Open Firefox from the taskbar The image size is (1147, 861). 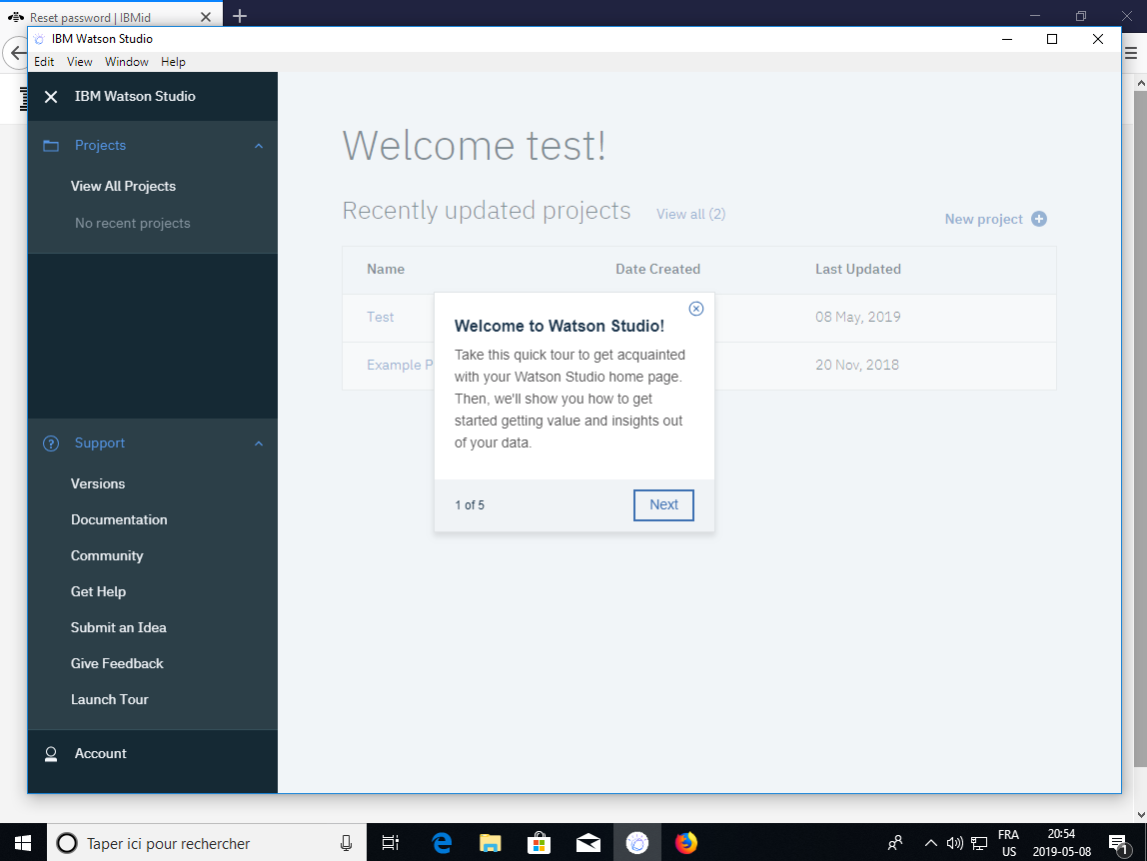(x=685, y=843)
